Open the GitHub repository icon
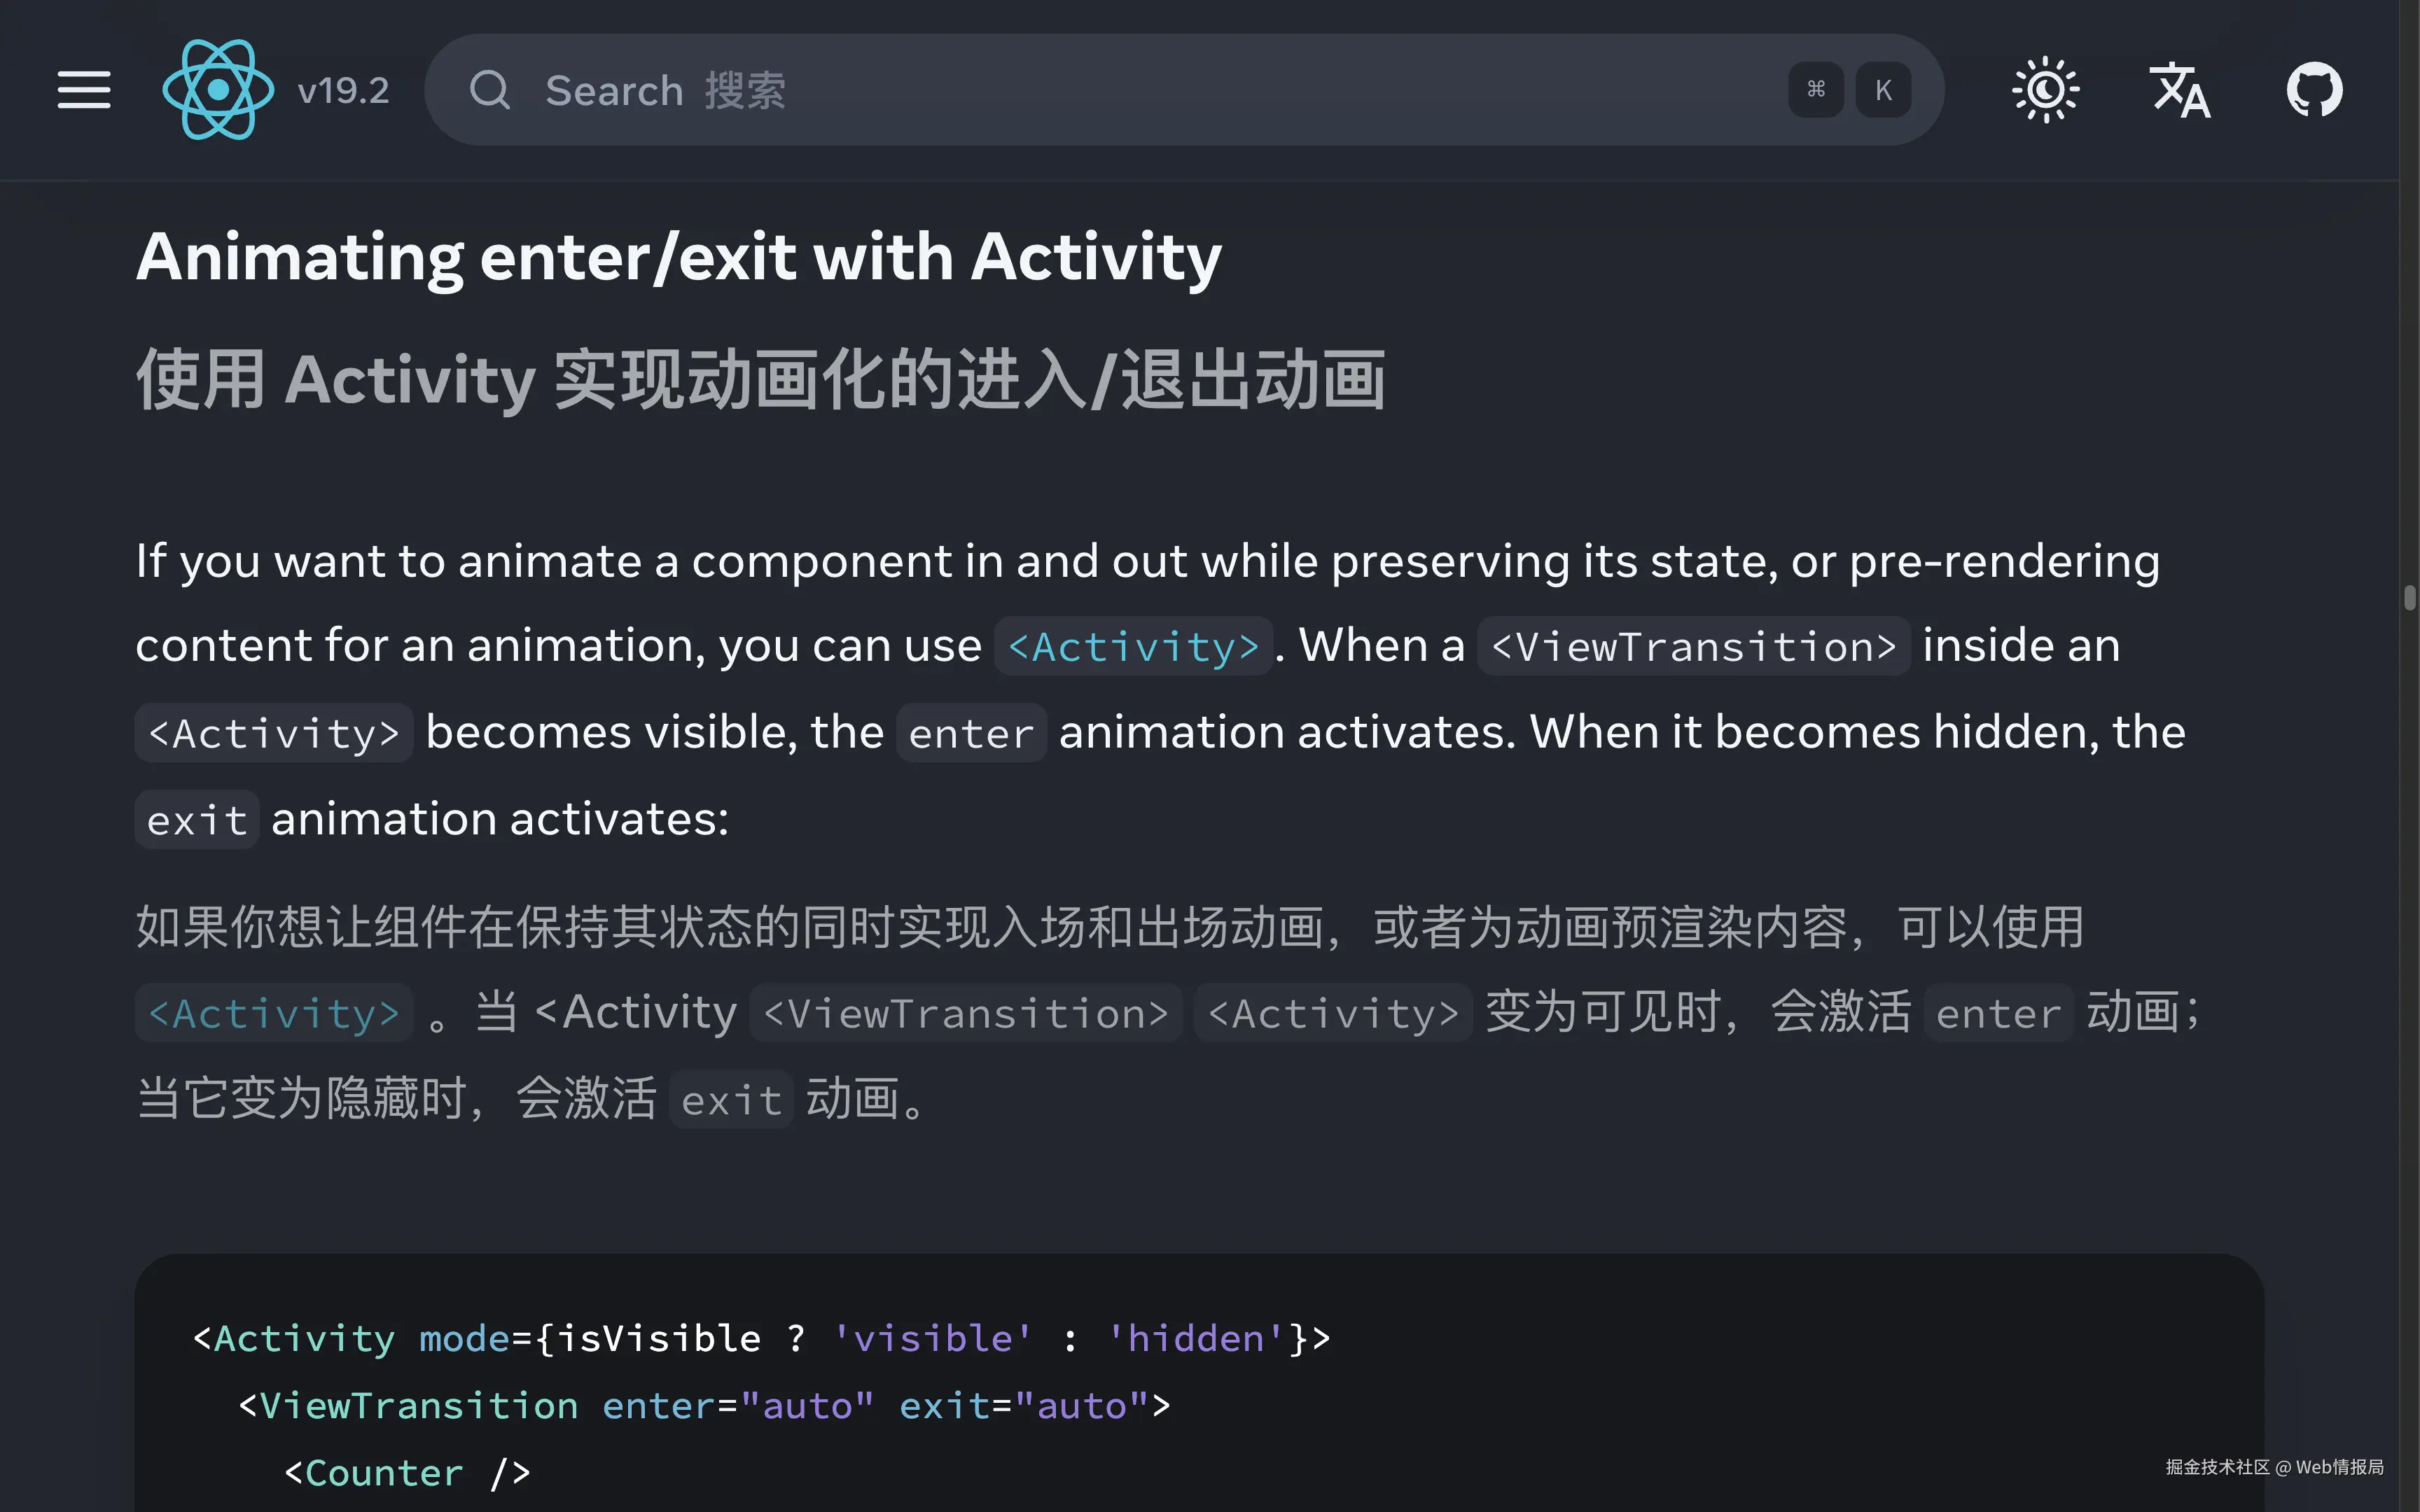2420x1512 pixels. tap(2314, 90)
